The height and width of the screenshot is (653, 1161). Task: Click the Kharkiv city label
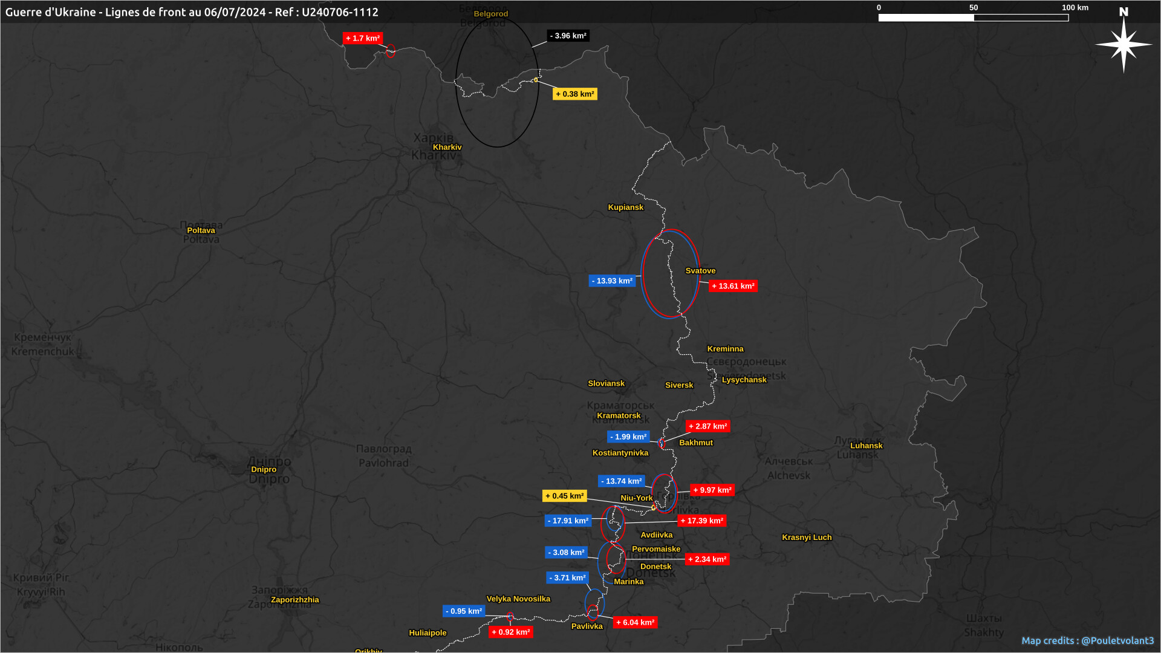(x=447, y=147)
